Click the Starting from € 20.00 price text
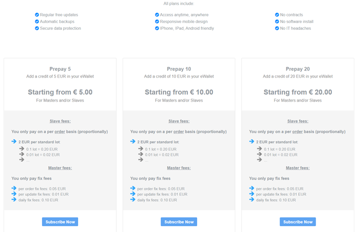 [x=298, y=92]
